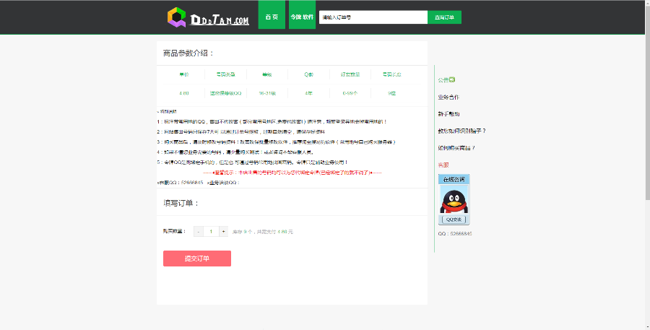Click the 公告 announcement icon
Screen dimensions: 650x330
click(x=452, y=79)
